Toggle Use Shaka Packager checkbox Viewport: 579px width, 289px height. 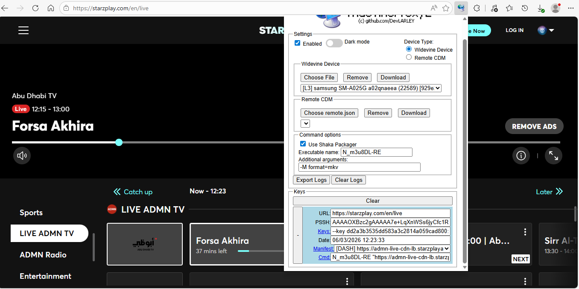pos(303,144)
